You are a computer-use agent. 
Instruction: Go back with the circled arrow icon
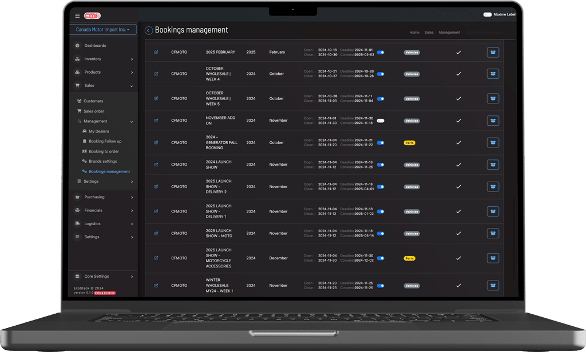click(149, 31)
